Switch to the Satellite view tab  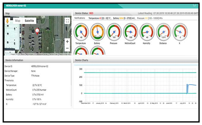tap(29, 20)
